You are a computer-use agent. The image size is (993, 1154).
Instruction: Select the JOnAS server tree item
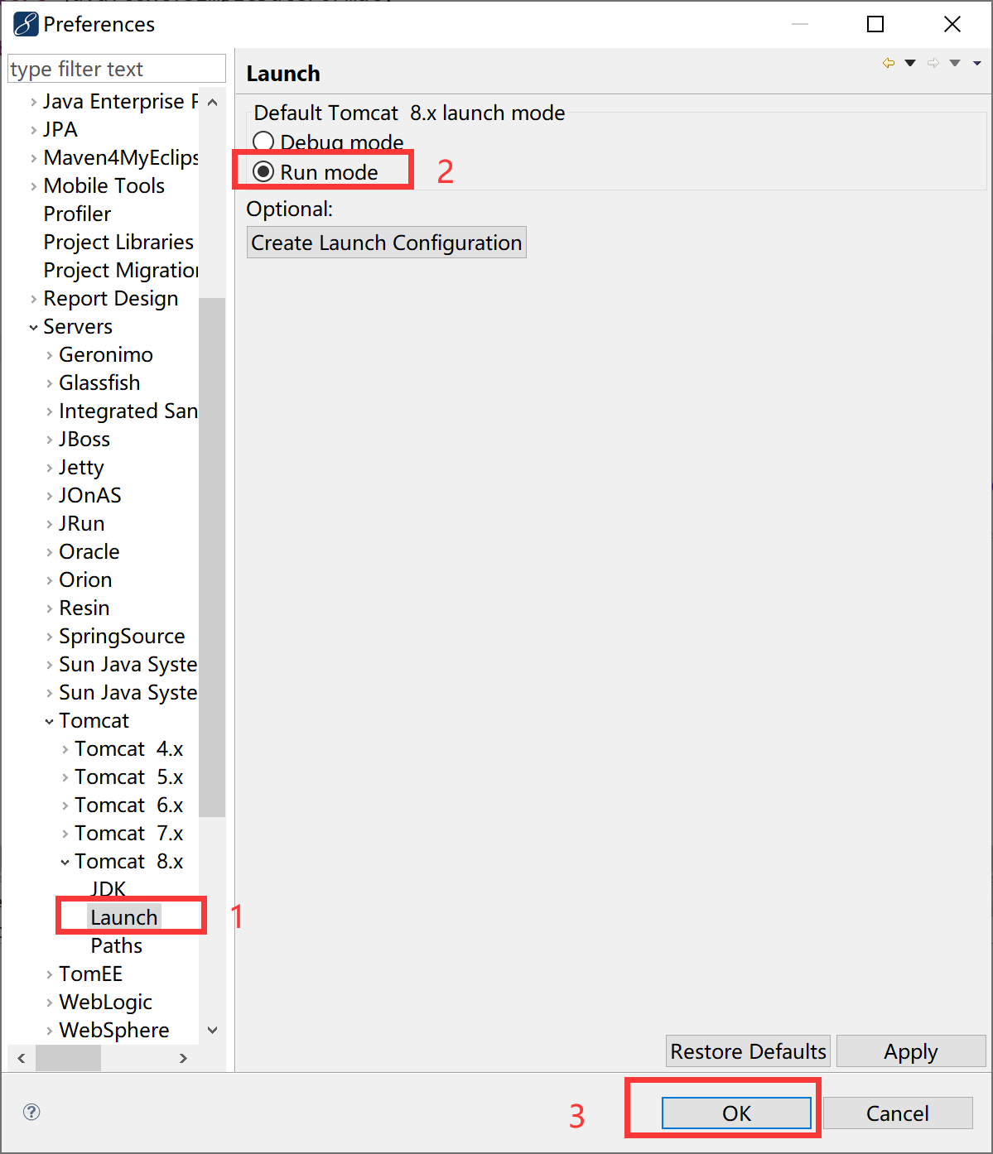pos(90,495)
